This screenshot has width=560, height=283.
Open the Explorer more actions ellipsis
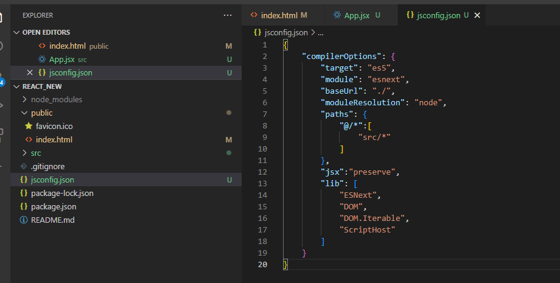[x=228, y=15]
